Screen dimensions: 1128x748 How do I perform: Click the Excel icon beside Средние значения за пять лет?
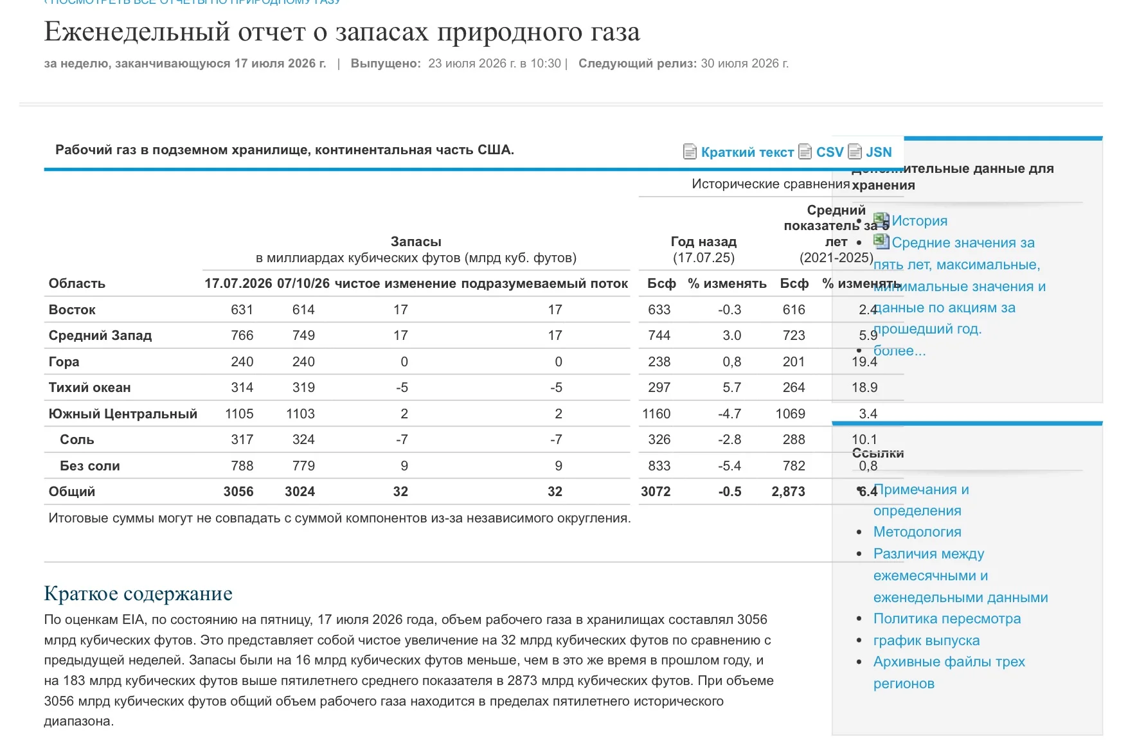click(881, 242)
